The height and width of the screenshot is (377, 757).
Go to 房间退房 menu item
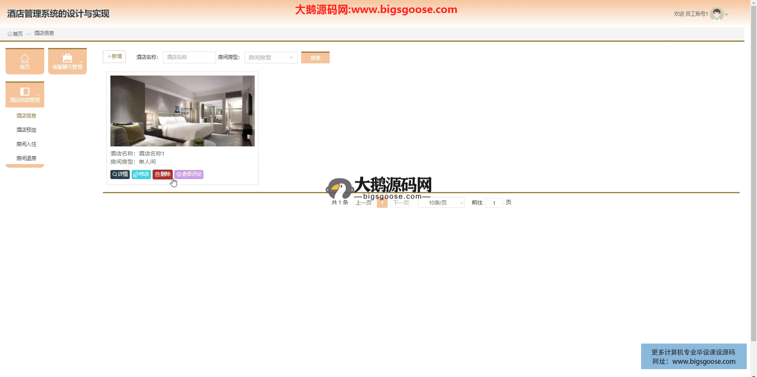click(x=26, y=158)
